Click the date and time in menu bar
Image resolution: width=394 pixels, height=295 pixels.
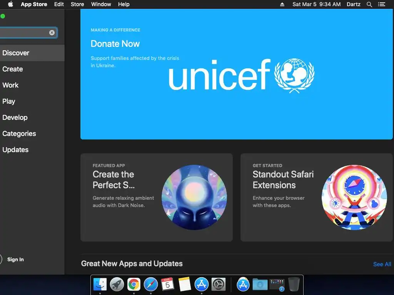[317, 4]
